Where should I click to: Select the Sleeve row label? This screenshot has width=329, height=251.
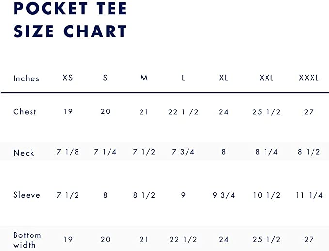point(27,195)
